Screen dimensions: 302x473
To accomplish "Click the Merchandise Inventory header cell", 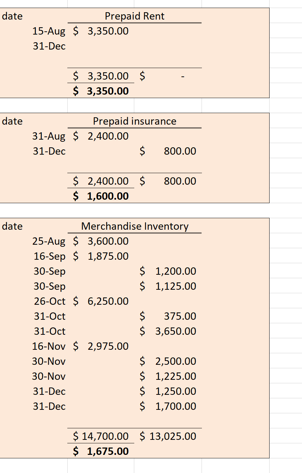I will 135,226.
